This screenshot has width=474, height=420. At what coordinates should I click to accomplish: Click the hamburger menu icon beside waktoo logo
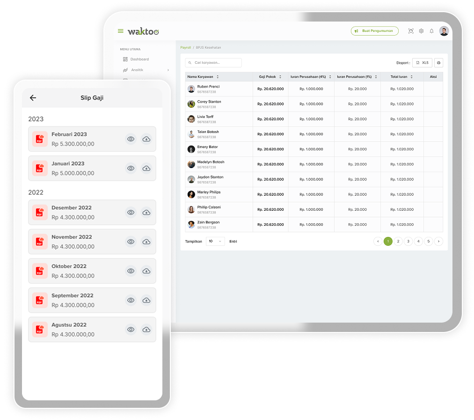coord(121,31)
